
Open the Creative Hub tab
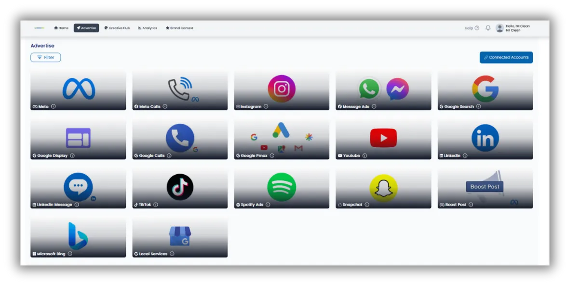point(117,28)
